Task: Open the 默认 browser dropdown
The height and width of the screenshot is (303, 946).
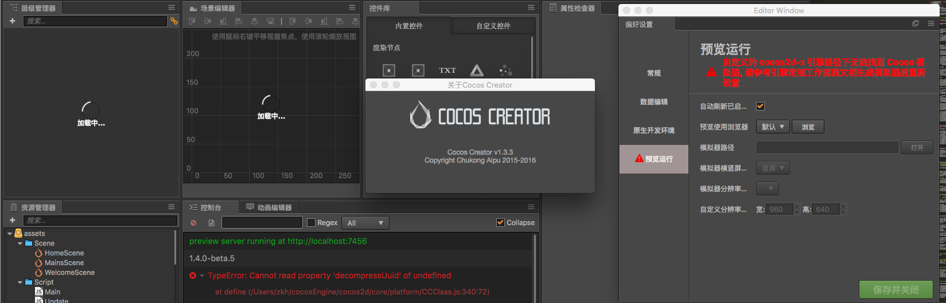Action: coord(773,127)
